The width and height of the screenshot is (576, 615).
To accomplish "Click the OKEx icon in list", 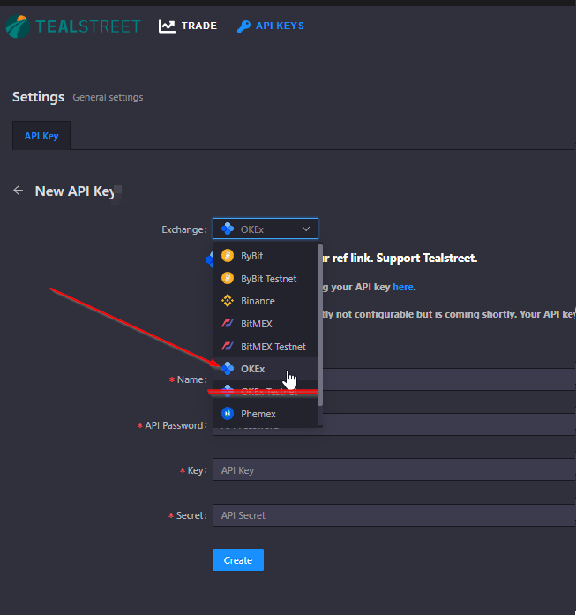I will 228,369.
